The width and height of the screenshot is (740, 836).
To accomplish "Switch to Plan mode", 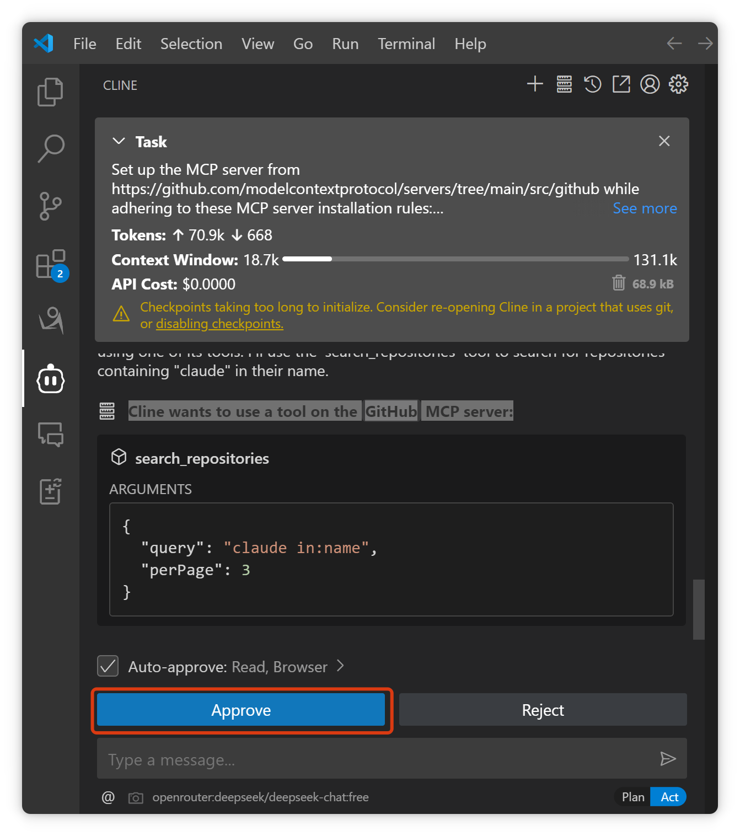I will (632, 797).
